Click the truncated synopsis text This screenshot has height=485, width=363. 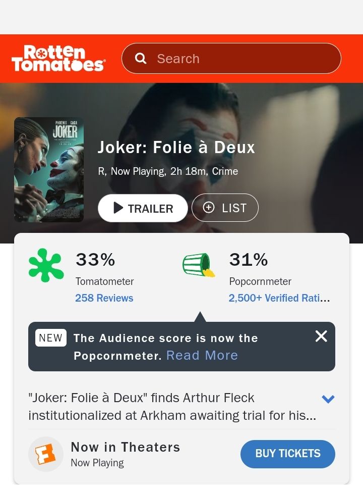pyautogui.click(x=172, y=406)
